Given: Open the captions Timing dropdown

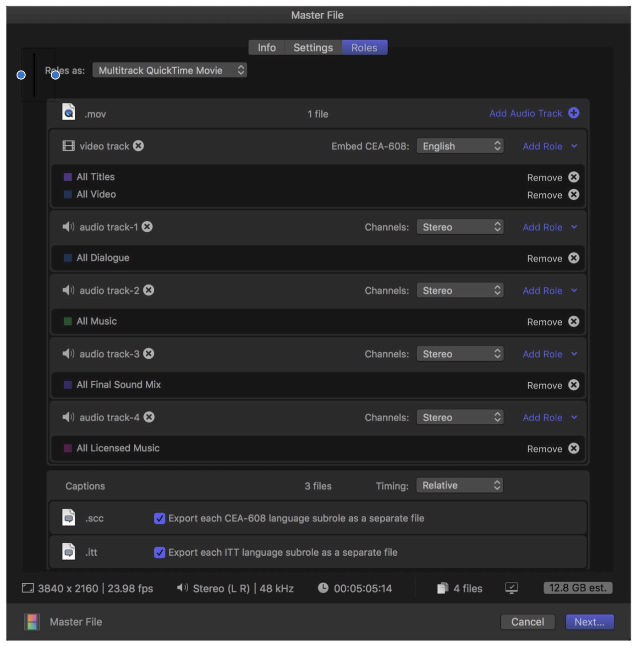Looking at the screenshot, I should click(460, 486).
